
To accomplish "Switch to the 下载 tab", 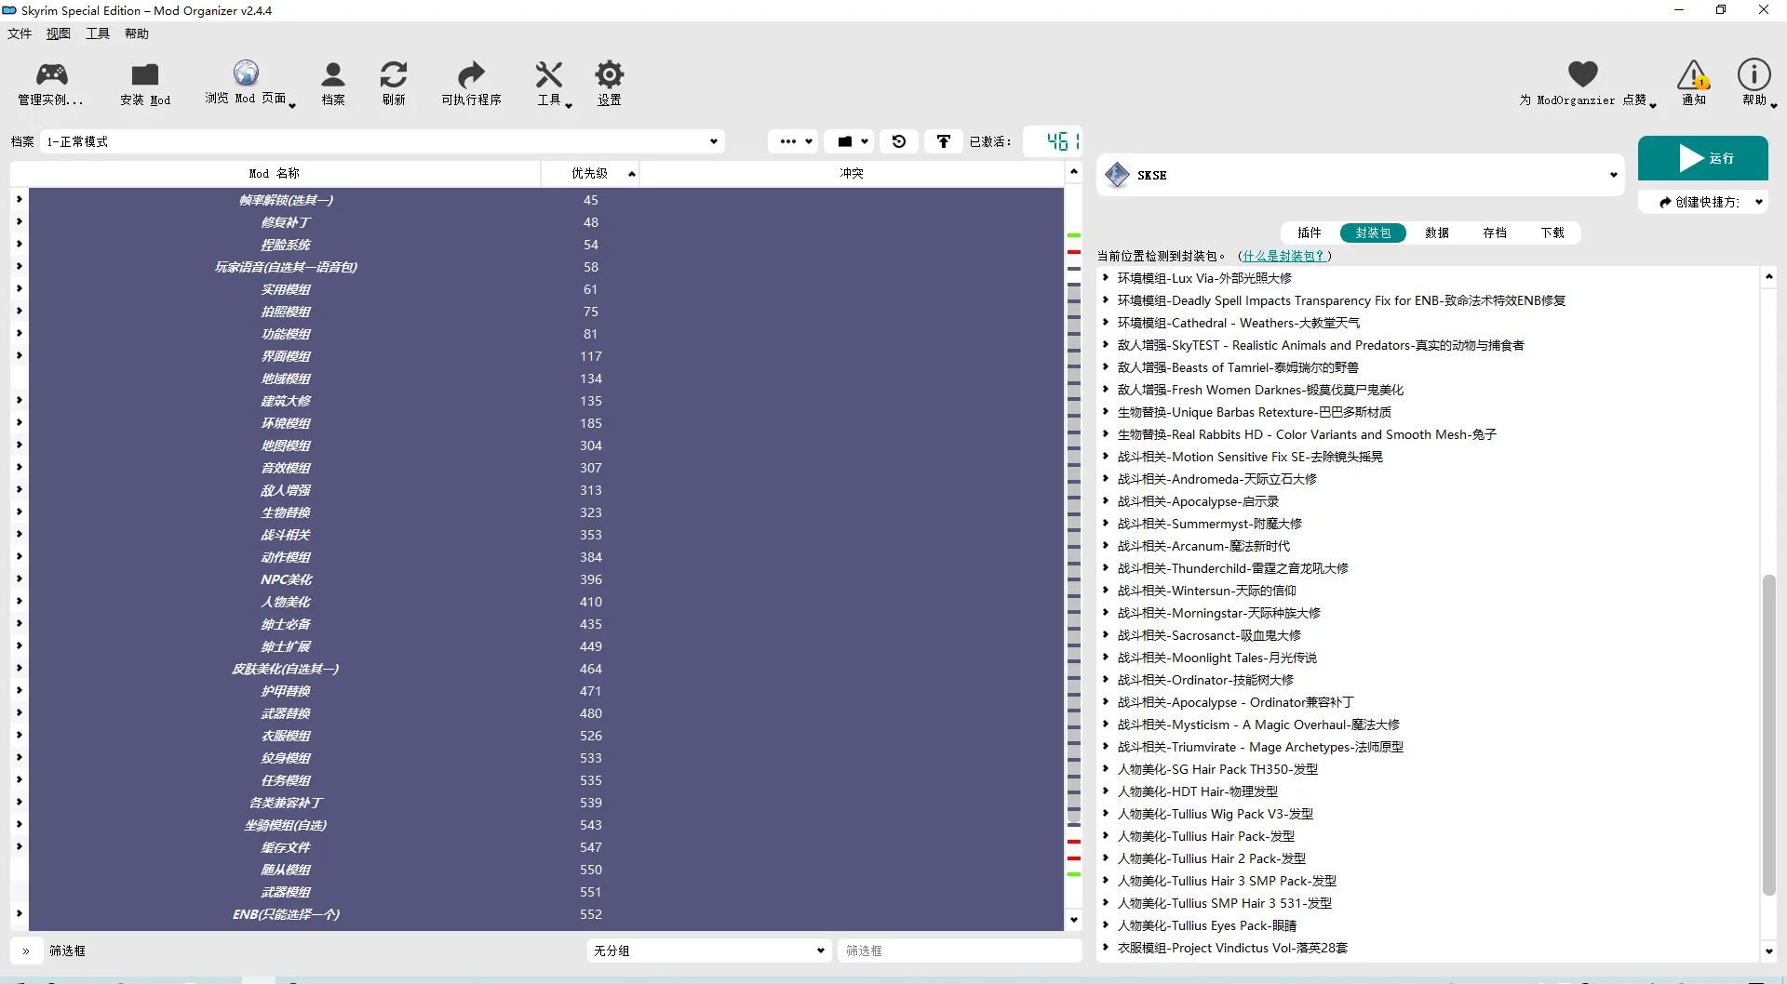I will pyautogui.click(x=1552, y=233).
